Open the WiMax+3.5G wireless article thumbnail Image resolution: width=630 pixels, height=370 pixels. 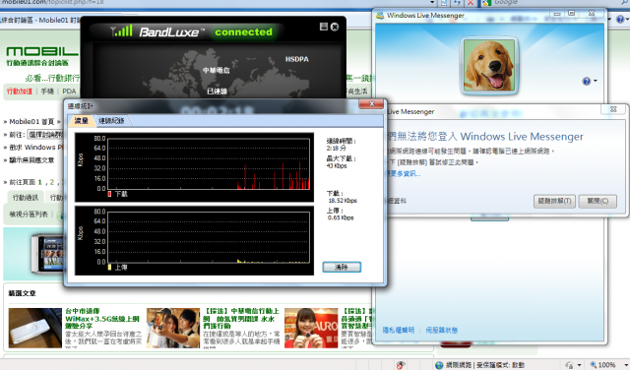tap(35, 328)
